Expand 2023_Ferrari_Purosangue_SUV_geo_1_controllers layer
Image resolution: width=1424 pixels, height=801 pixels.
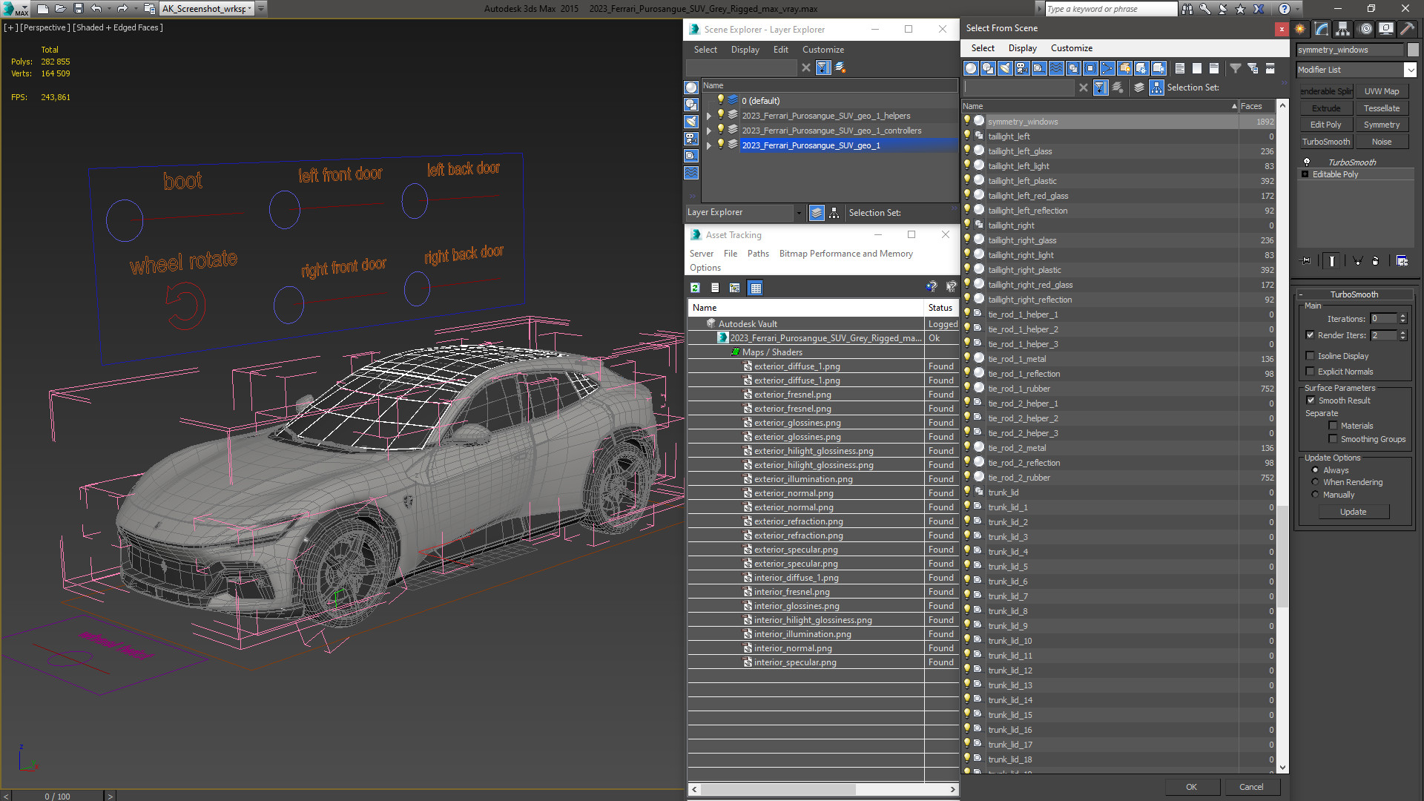pyautogui.click(x=709, y=131)
